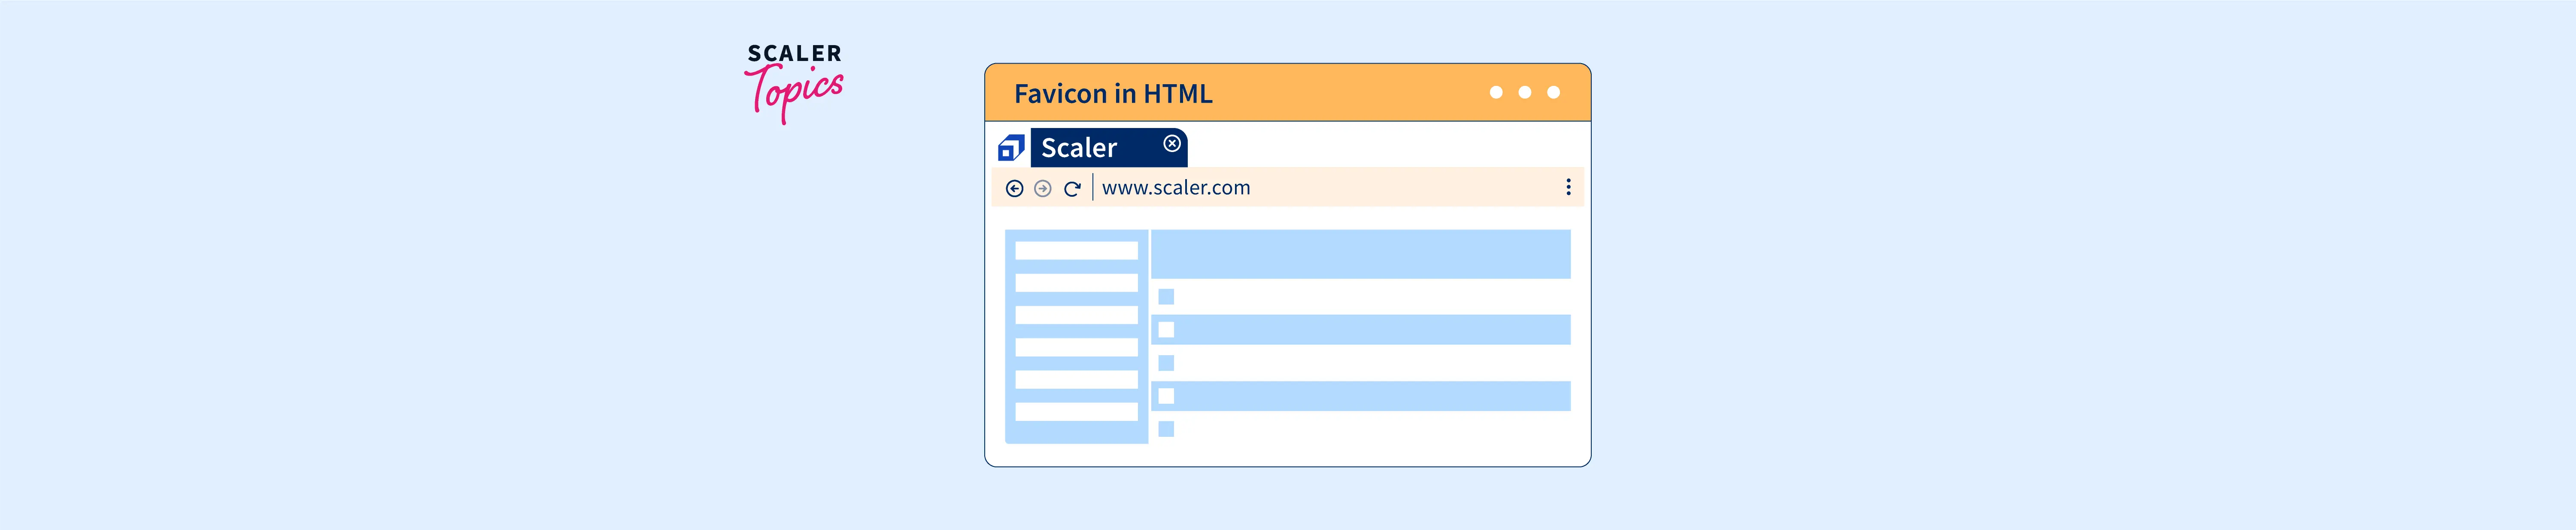Tick the bottommost small square in list
This screenshot has width=2576, height=530.
tap(1166, 429)
